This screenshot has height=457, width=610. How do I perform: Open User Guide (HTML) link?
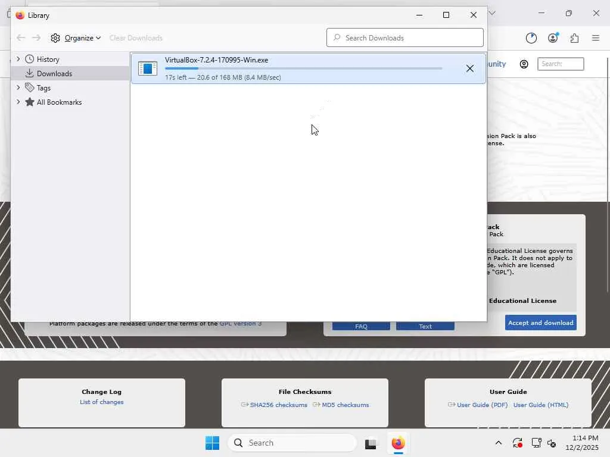point(541,405)
